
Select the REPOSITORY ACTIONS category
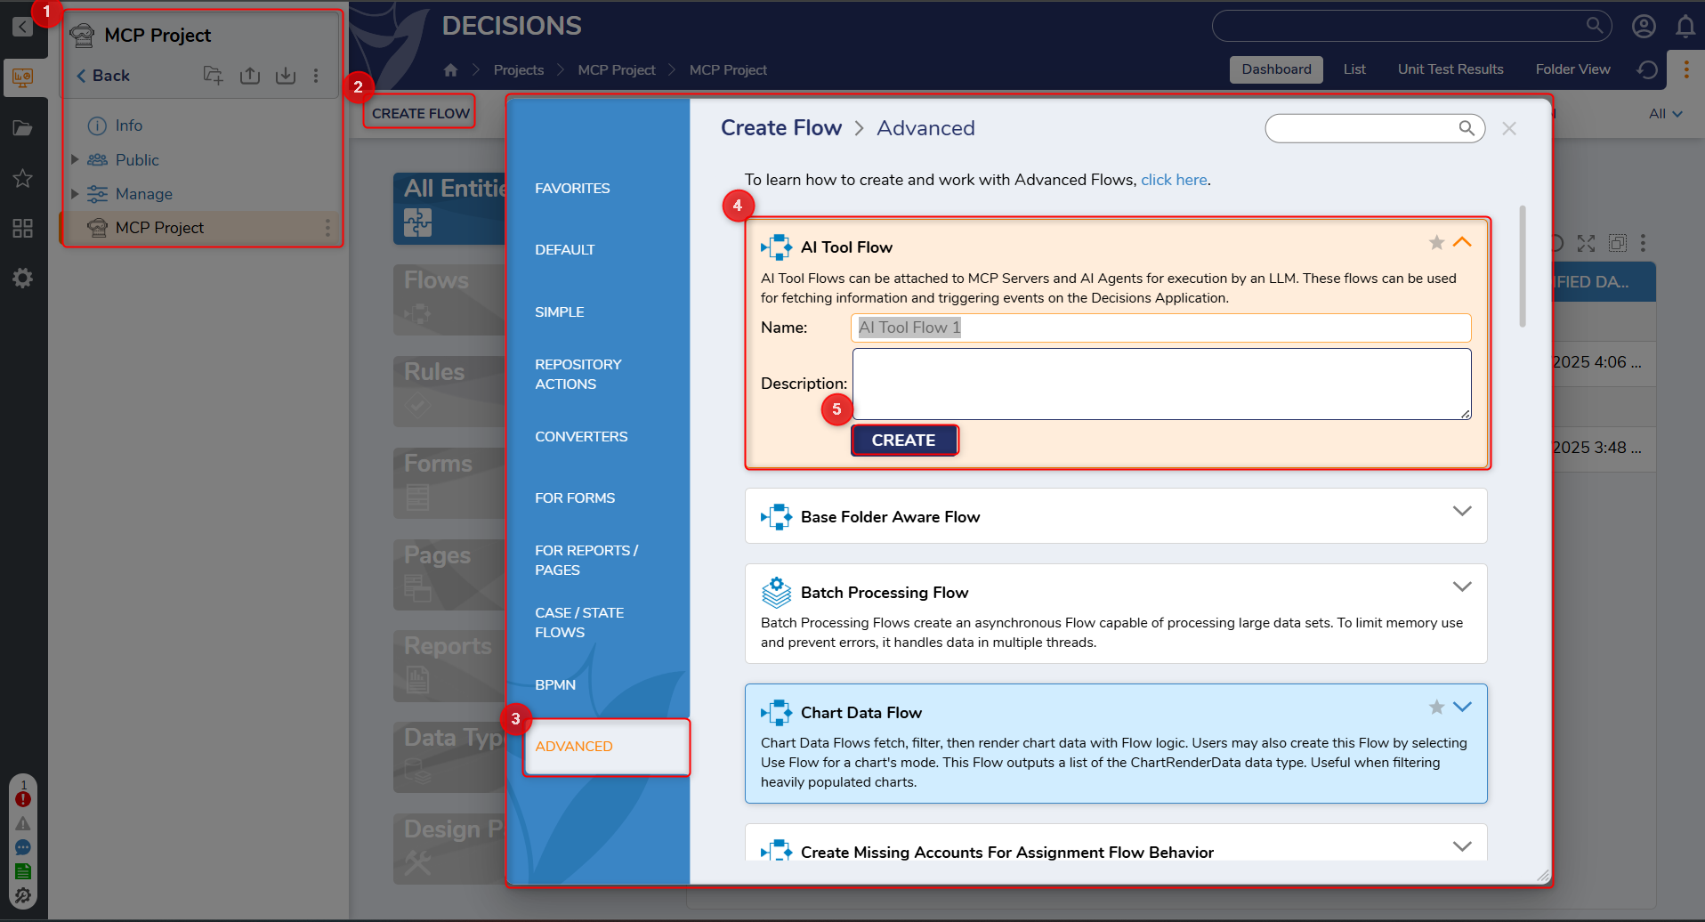(x=578, y=375)
